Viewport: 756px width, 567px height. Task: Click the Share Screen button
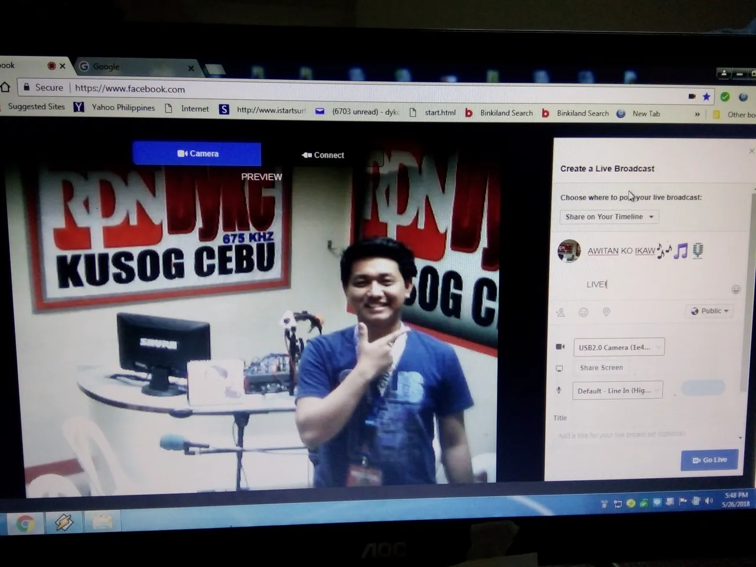pos(601,367)
